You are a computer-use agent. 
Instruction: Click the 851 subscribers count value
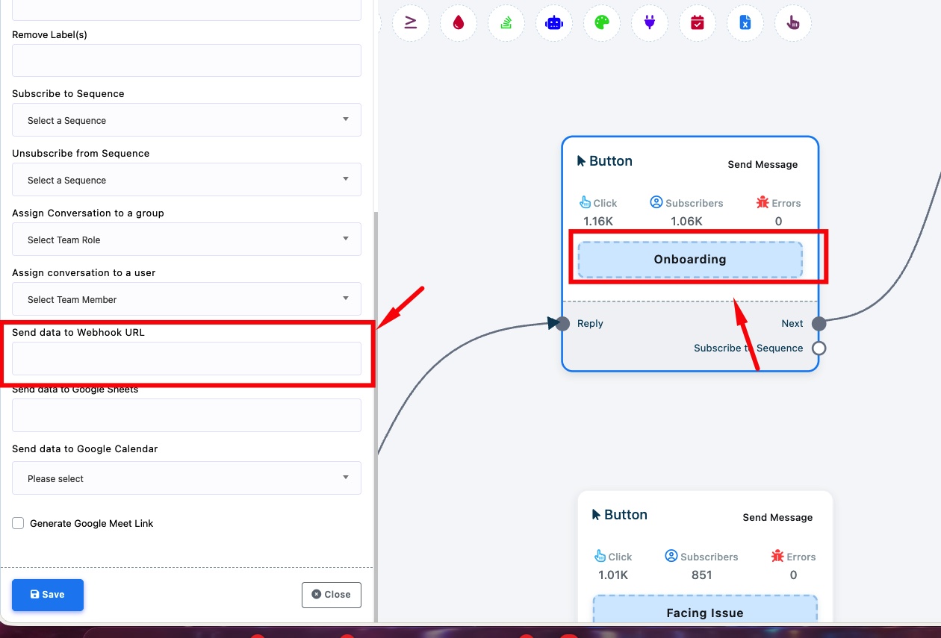coord(701,575)
